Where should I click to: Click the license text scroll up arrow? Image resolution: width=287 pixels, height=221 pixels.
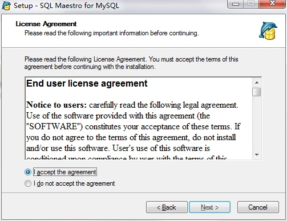[257, 83]
